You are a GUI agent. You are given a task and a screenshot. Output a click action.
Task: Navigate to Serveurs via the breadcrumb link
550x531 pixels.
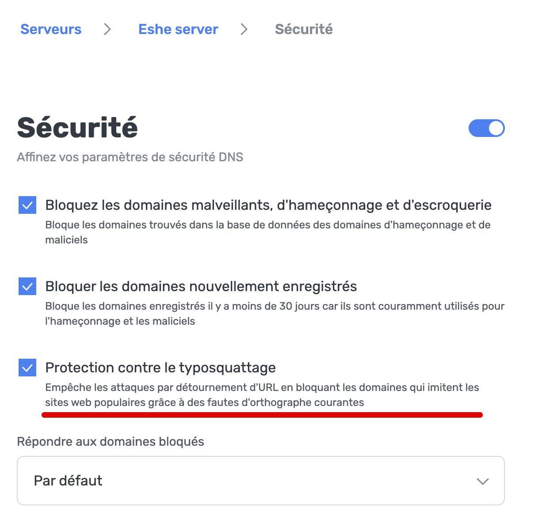[x=50, y=29]
